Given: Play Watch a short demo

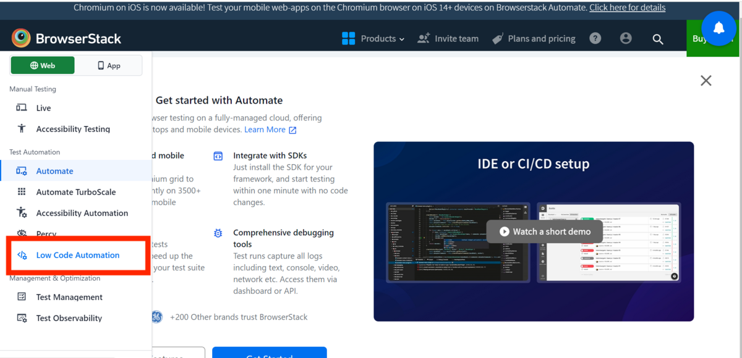Looking at the screenshot, I should (544, 231).
